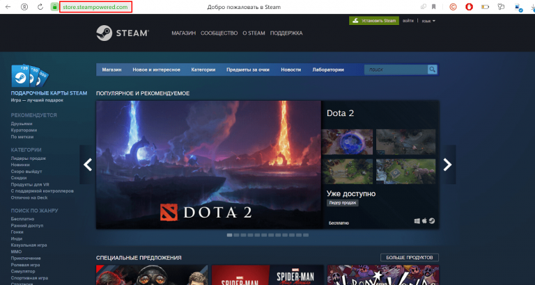
Task: Open the МАГАЗИН header menu
Action: click(x=184, y=33)
